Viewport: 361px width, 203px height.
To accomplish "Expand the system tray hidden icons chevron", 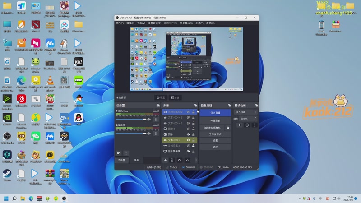I will [300, 198].
